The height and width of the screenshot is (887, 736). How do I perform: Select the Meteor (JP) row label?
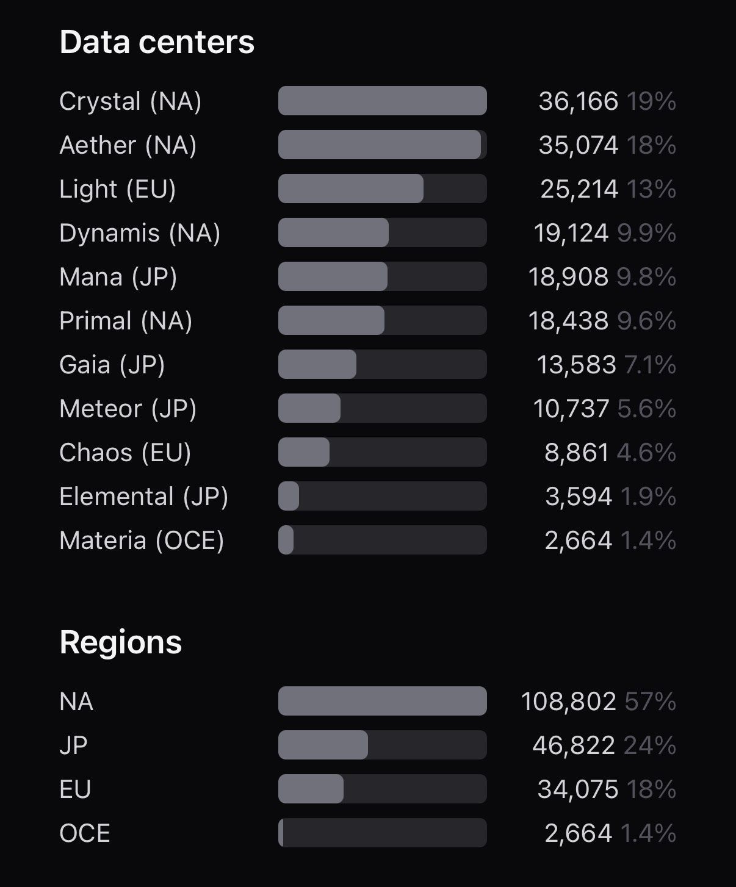[128, 409]
